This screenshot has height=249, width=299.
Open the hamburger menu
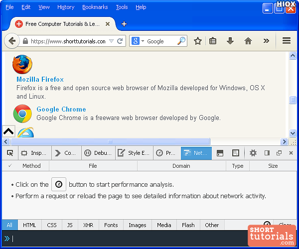click(x=287, y=41)
